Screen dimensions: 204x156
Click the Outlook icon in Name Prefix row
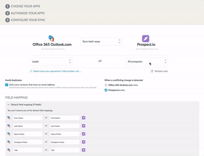pos(9,134)
